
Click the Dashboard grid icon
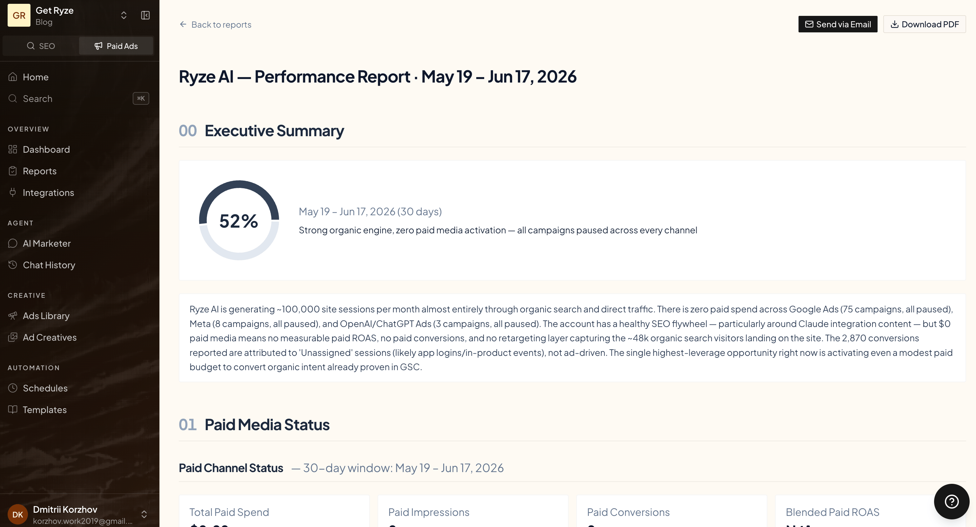(13, 149)
